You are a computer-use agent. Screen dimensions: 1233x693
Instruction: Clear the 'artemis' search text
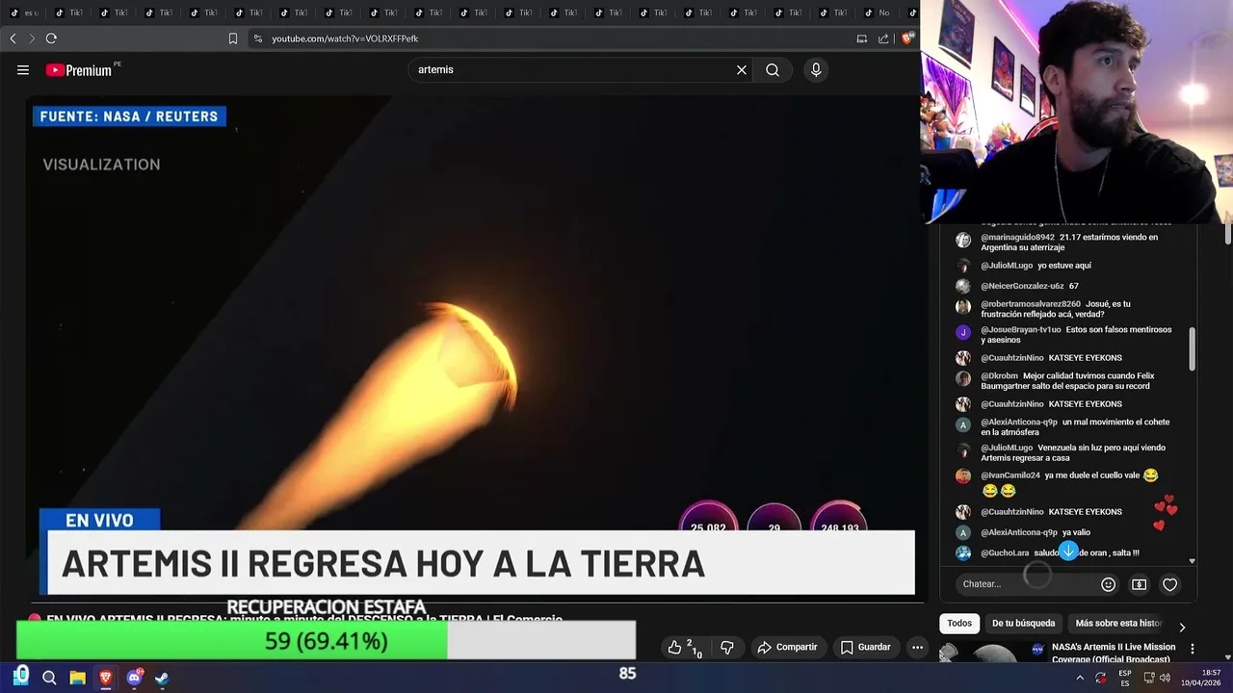742,69
